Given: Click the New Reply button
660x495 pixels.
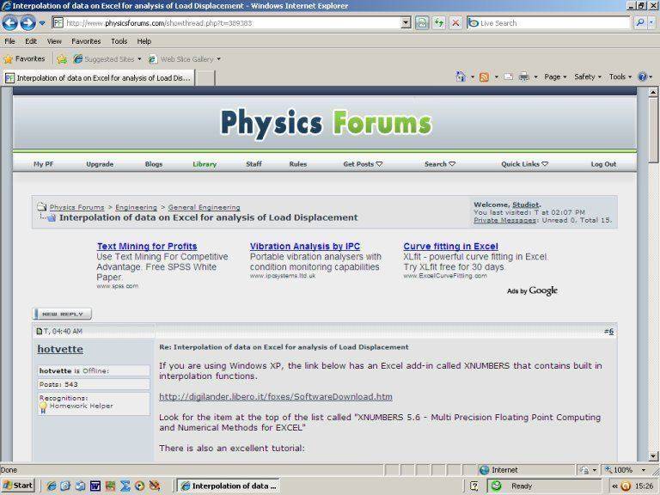Looking at the screenshot, I should point(62,314).
